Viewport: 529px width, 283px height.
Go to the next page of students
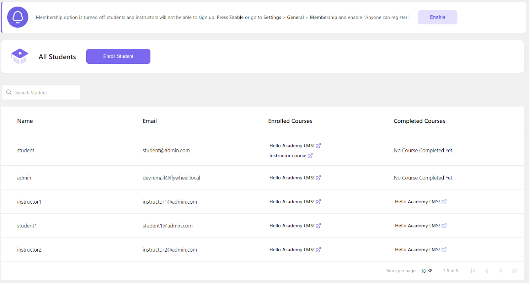501,271
